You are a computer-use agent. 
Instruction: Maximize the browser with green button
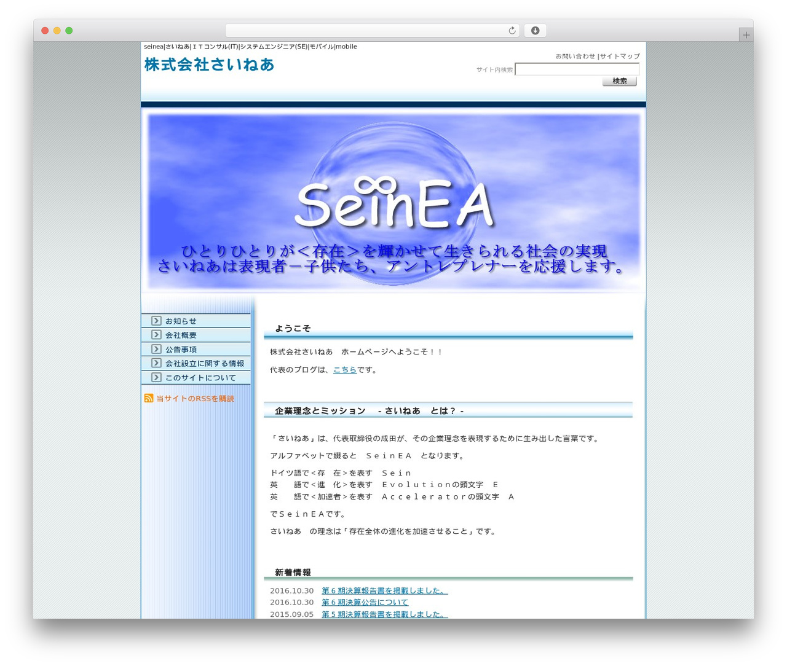69,31
